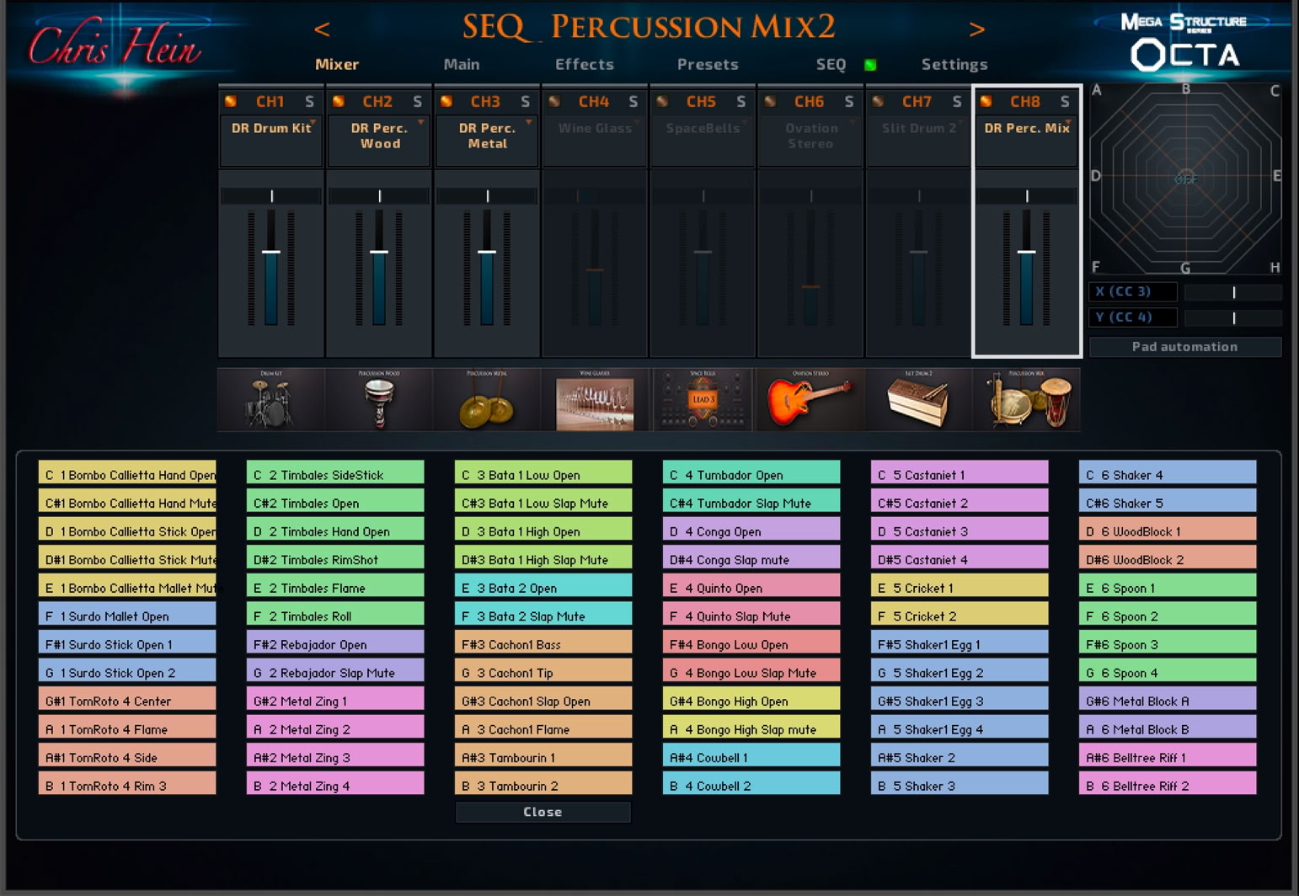Screen dimensions: 1299x896
Task: Select the Ovation Stereo guitar image
Action: pyautogui.click(x=810, y=400)
